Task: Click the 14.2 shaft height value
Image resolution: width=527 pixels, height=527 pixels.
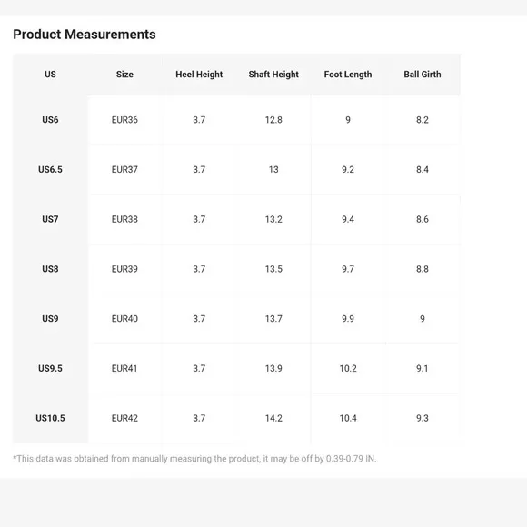Action: point(273,418)
